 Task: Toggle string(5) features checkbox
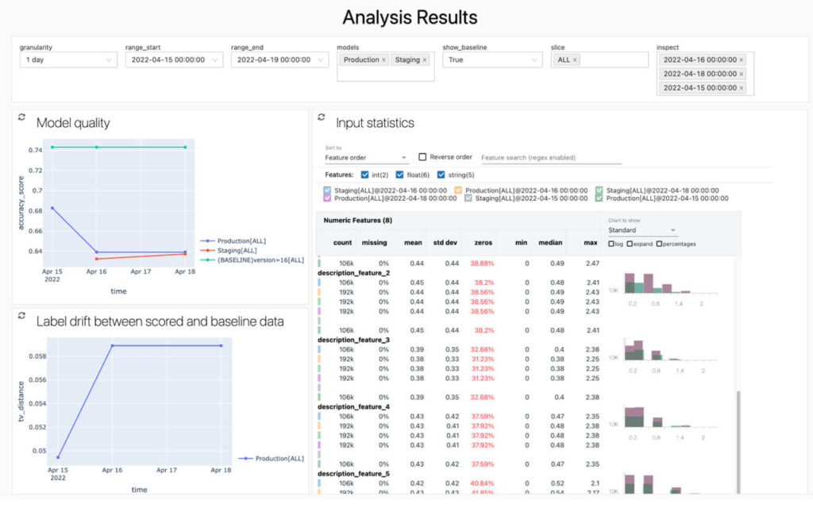tap(441, 175)
